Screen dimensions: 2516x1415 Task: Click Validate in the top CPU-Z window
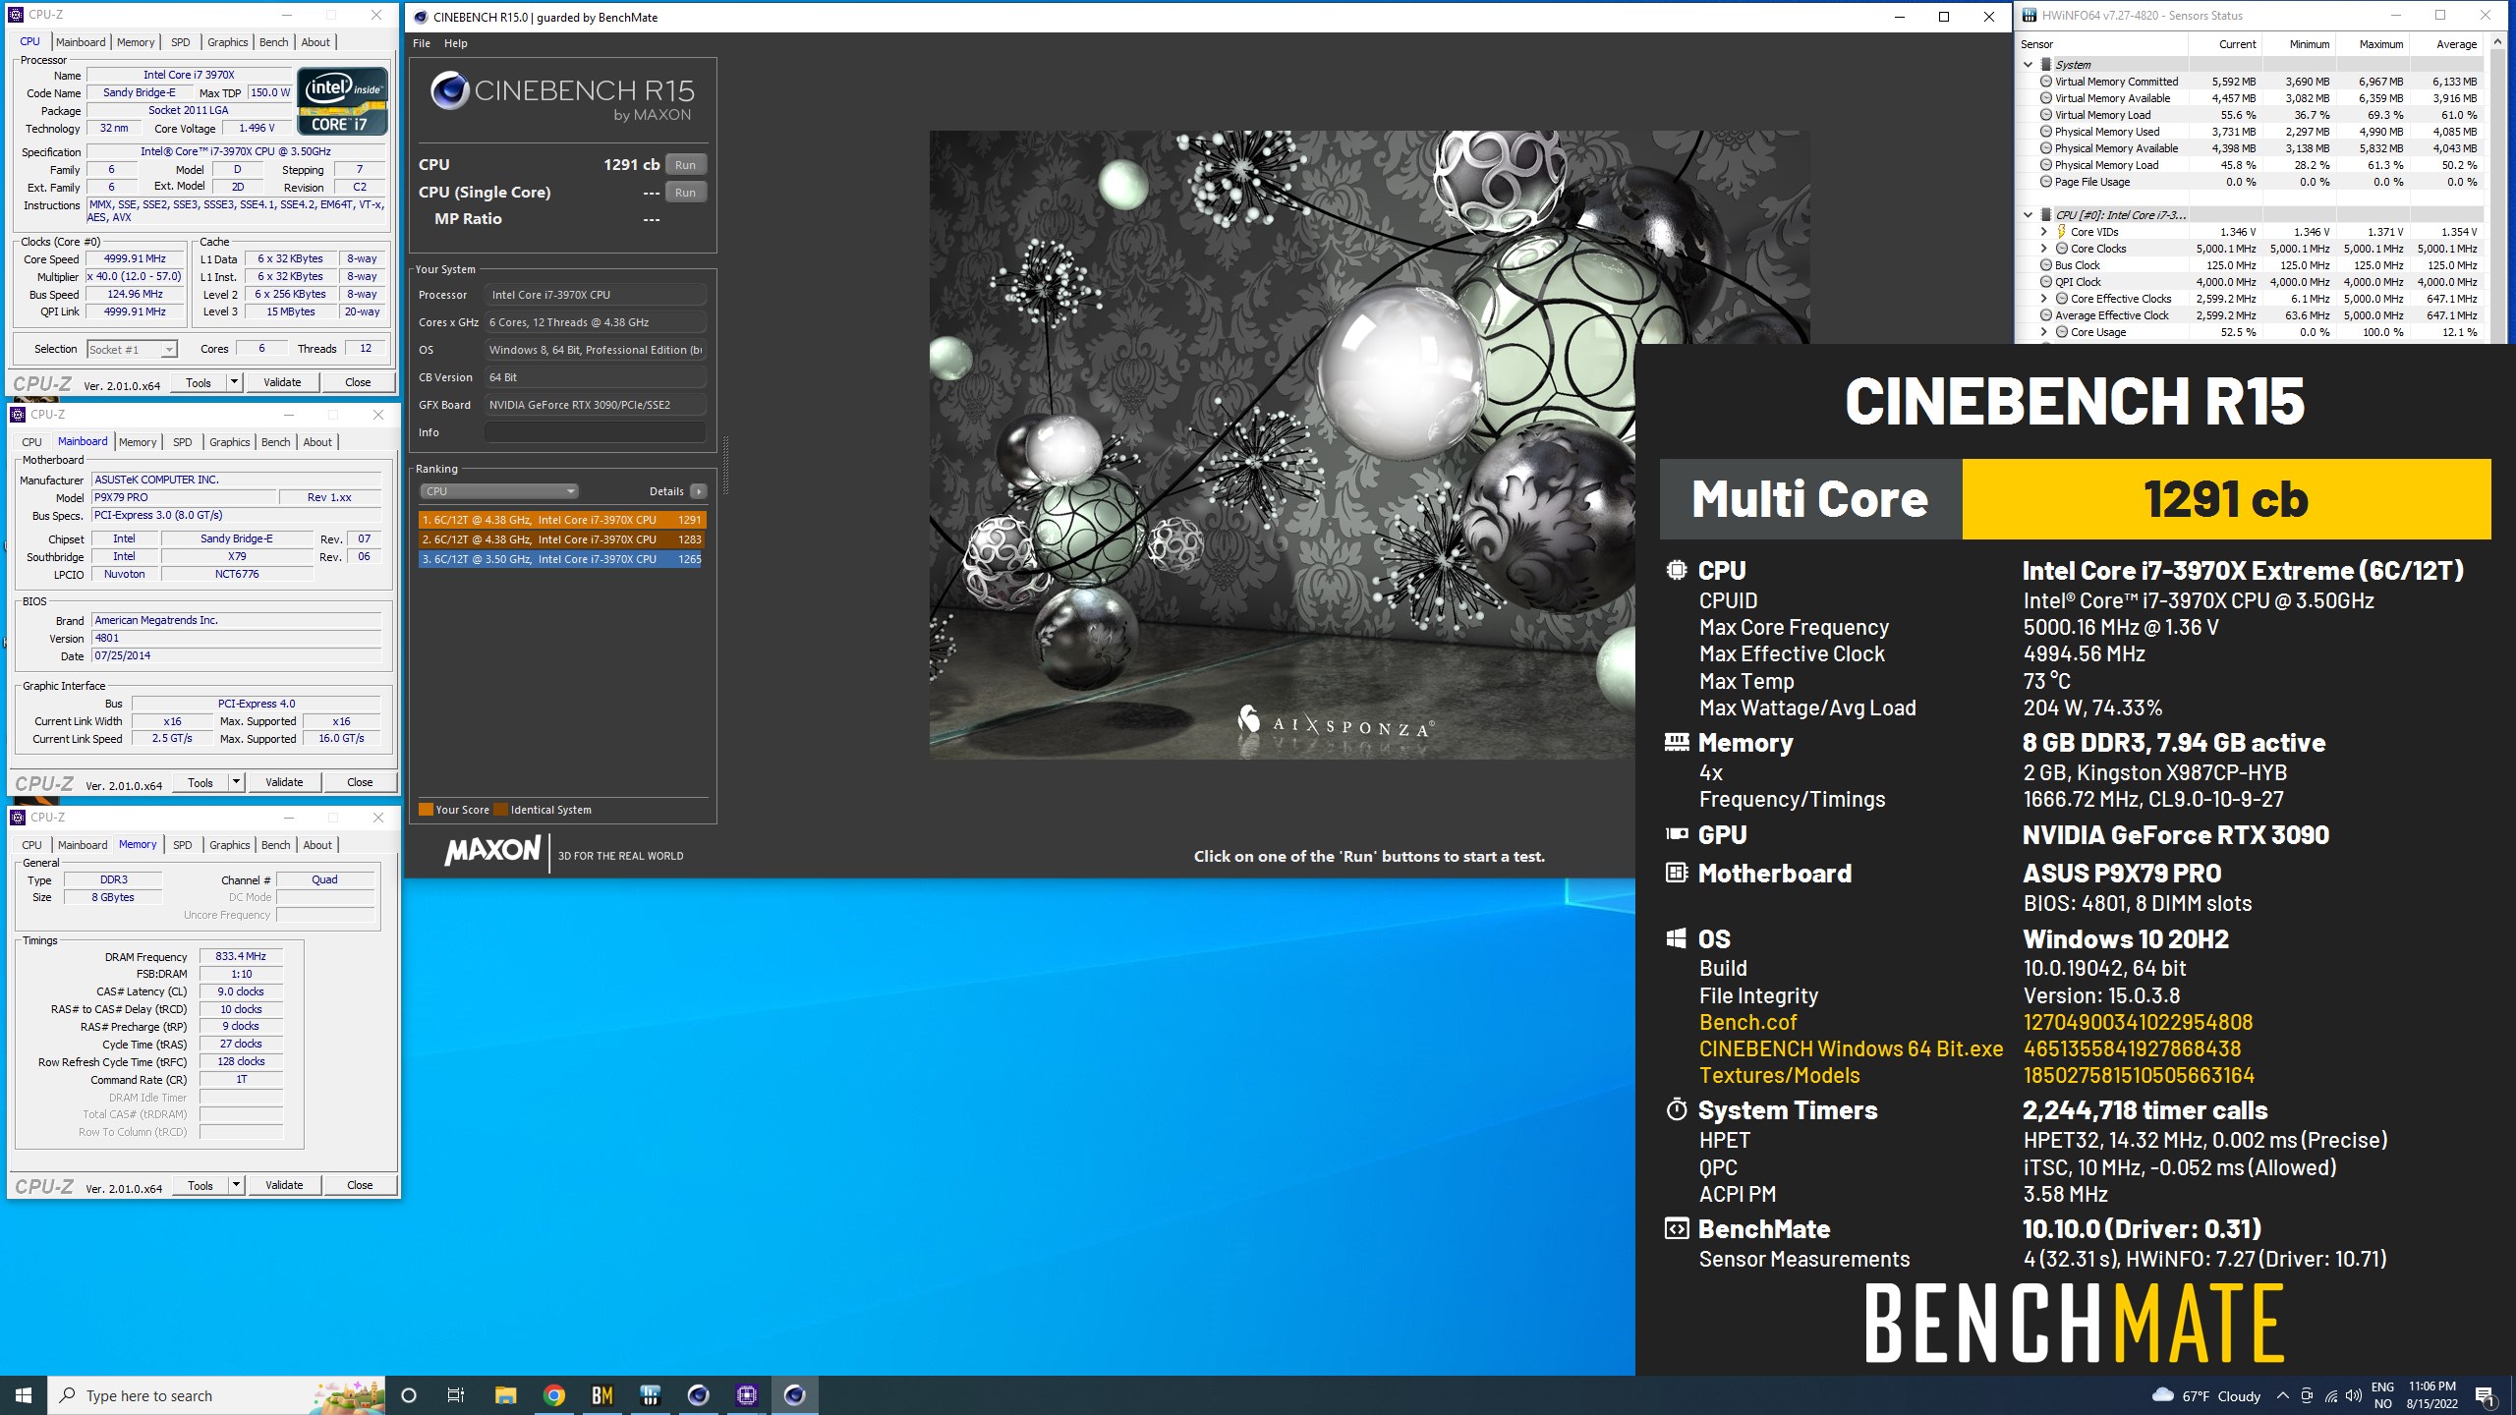coord(282,382)
